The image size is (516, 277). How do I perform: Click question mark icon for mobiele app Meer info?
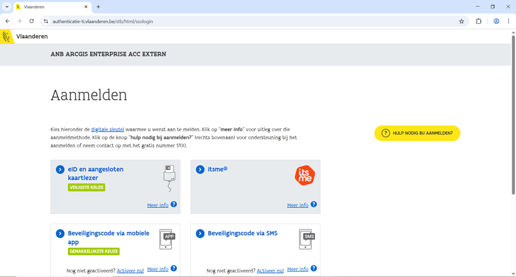tap(174, 268)
